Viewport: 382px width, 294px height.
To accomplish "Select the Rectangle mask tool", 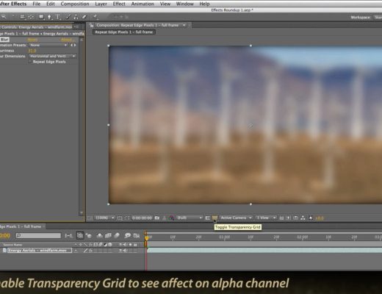I will [x=42, y=17].
